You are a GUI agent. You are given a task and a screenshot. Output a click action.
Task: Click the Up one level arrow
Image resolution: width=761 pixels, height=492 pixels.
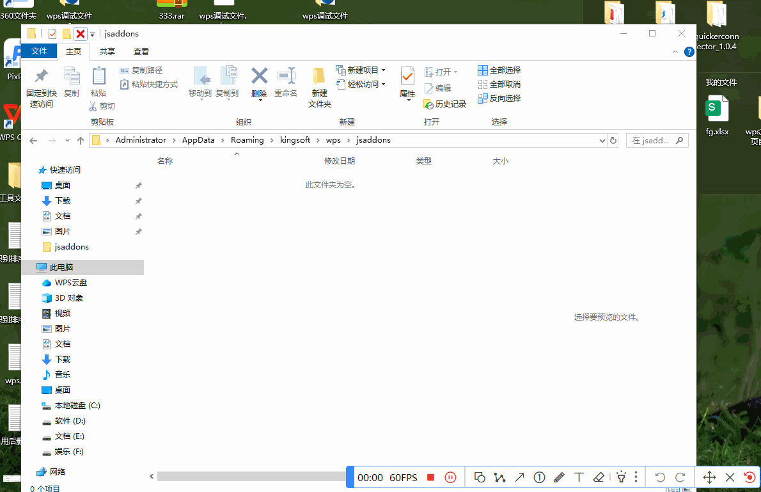[x=81, y=140]
